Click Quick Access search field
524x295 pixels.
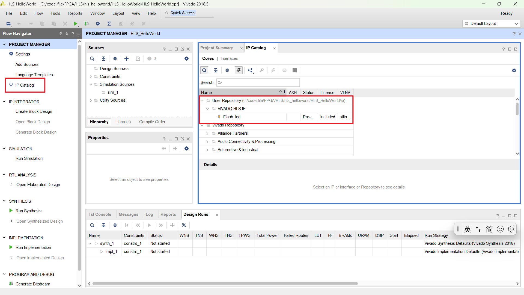point(189,13)
